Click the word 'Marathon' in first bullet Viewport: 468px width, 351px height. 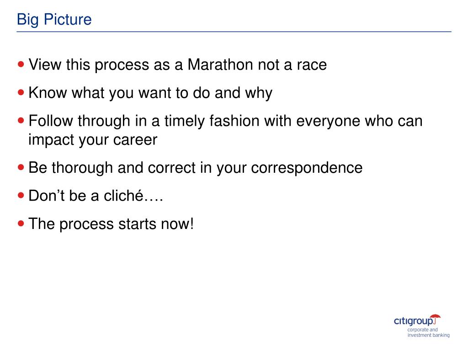[x=220, y=64]
